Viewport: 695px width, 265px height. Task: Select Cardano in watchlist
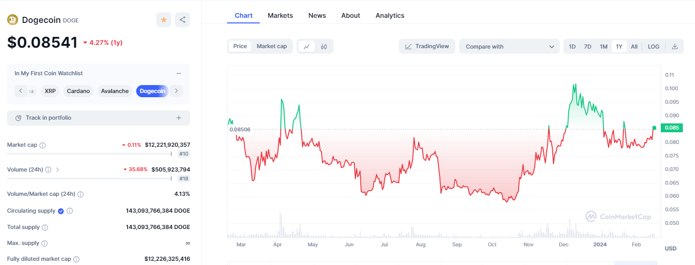(78, 91)
